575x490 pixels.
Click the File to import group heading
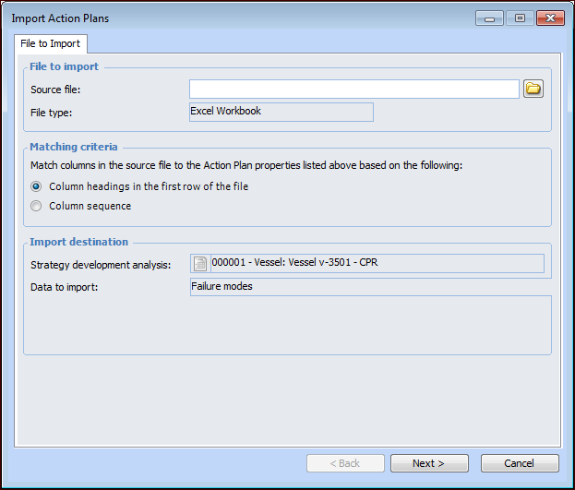[x=65, y=66]
